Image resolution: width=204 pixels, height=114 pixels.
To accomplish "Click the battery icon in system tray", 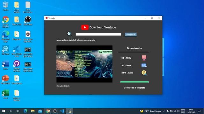I will [x=171, y=111].
